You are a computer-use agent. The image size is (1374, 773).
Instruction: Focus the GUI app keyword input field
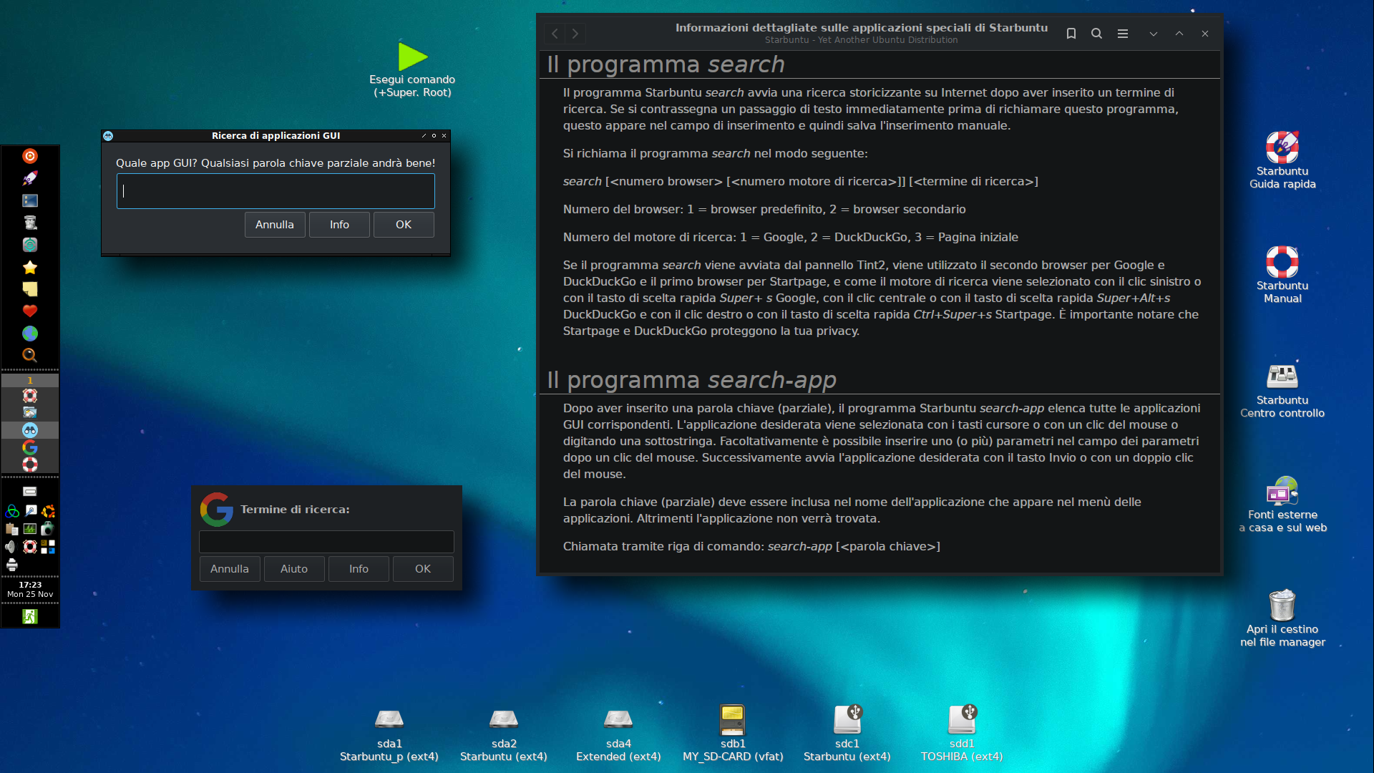pos(276,191)
